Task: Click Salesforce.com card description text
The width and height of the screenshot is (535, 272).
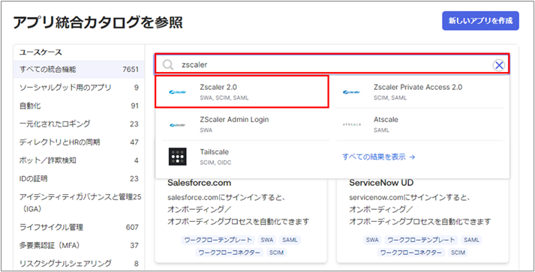Action: click(239, 209)
